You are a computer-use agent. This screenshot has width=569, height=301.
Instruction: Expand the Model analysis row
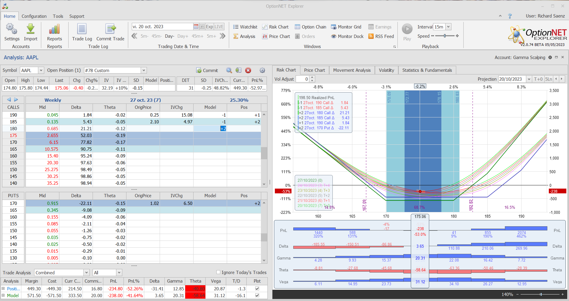coord(3,295)
